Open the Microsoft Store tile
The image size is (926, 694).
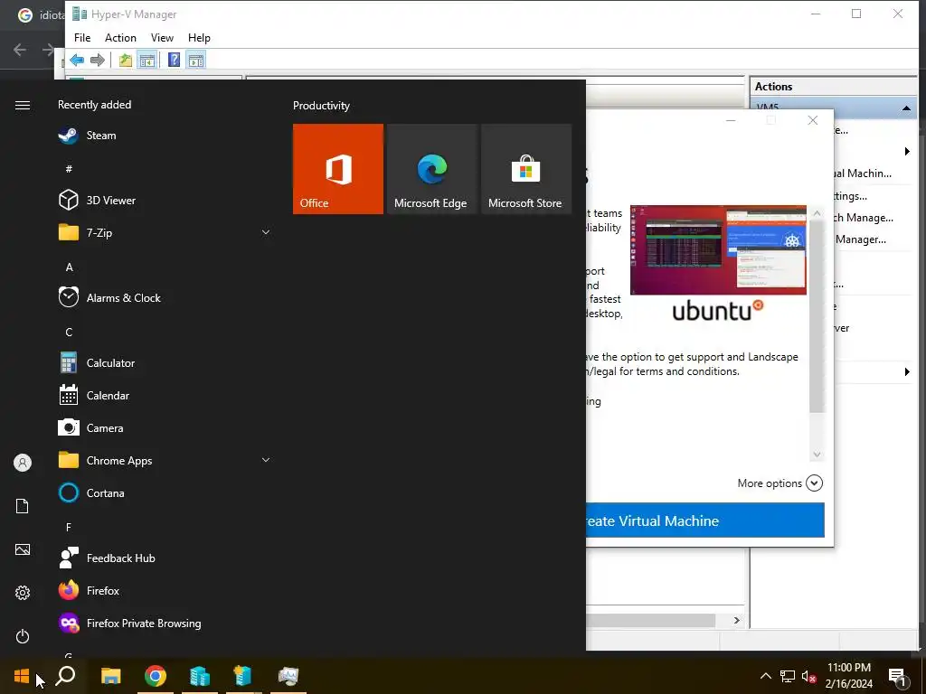point(526,169)
